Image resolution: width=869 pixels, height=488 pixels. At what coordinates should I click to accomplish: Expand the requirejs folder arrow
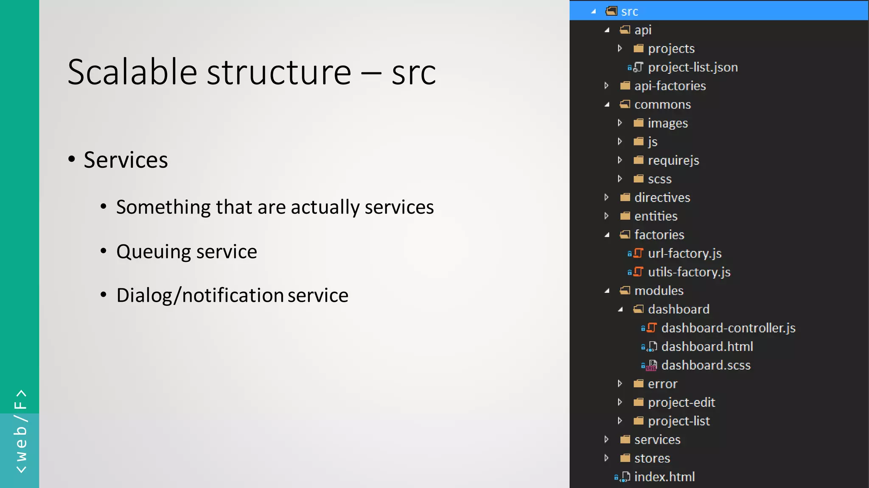(x=620, y=160)
